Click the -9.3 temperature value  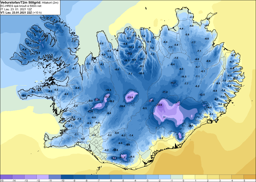click(144, 108)
